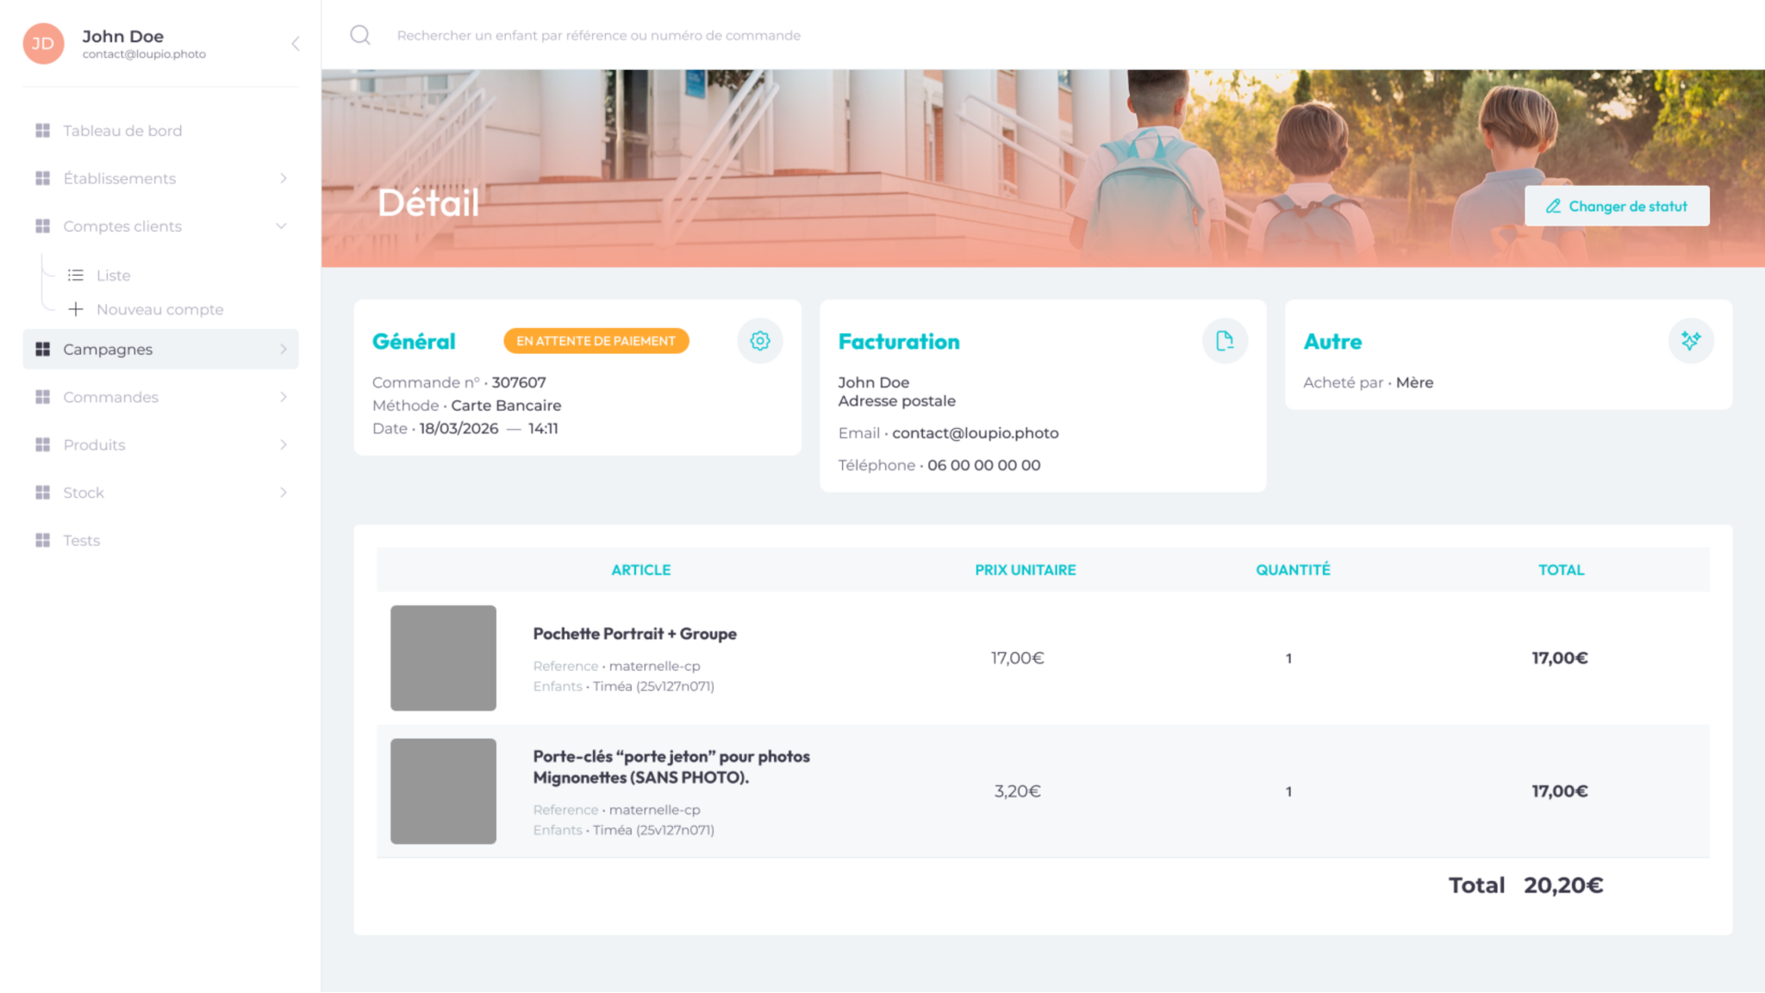Open Nouveau compte

[159, 309]
